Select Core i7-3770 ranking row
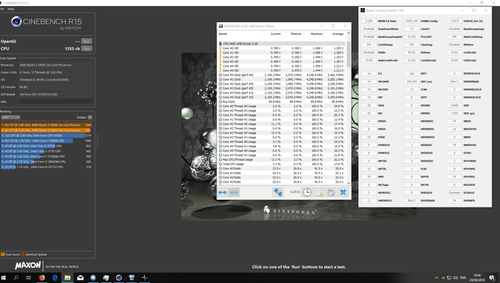Viewport: 500px width, 283px height. coord(46,151)
